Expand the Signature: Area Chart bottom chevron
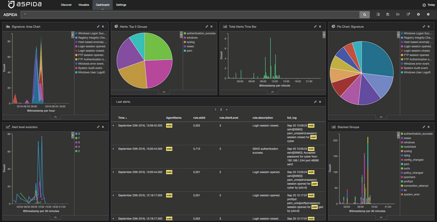This screenshot has height=222, width=437. click(x=55, y=117)
